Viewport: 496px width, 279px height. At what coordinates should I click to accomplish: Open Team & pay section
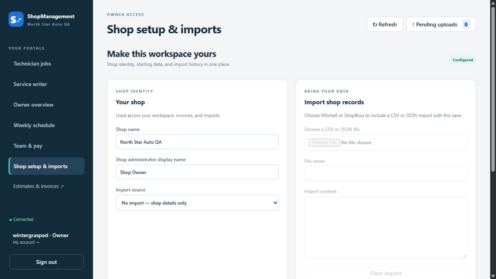click(46, 146)
